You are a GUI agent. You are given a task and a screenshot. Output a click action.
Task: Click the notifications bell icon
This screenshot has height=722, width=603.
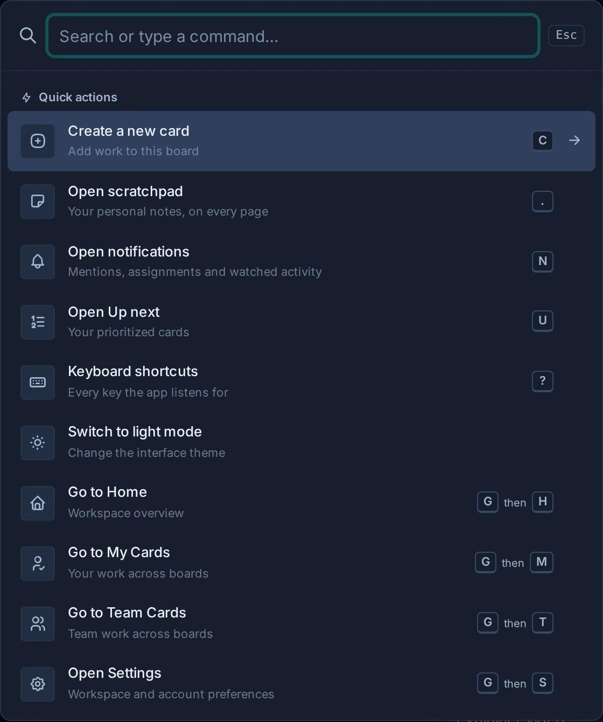pyautogui.click(x=38, y=262)
